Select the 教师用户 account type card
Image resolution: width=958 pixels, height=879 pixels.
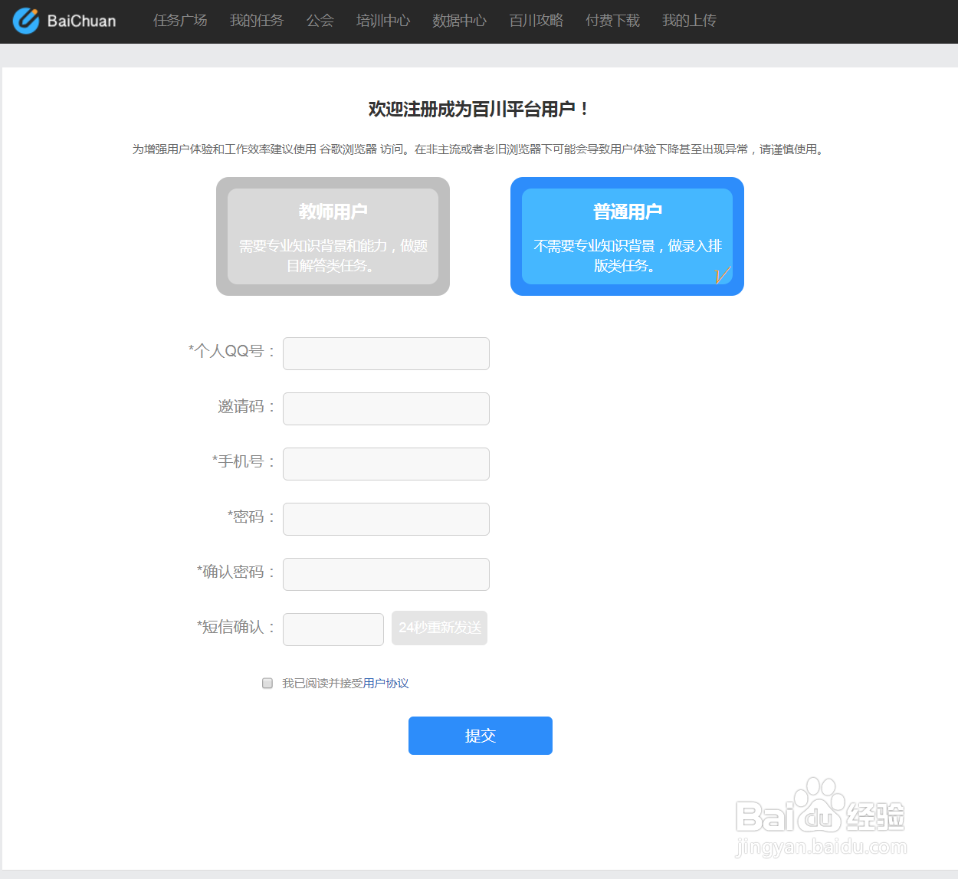333,236
